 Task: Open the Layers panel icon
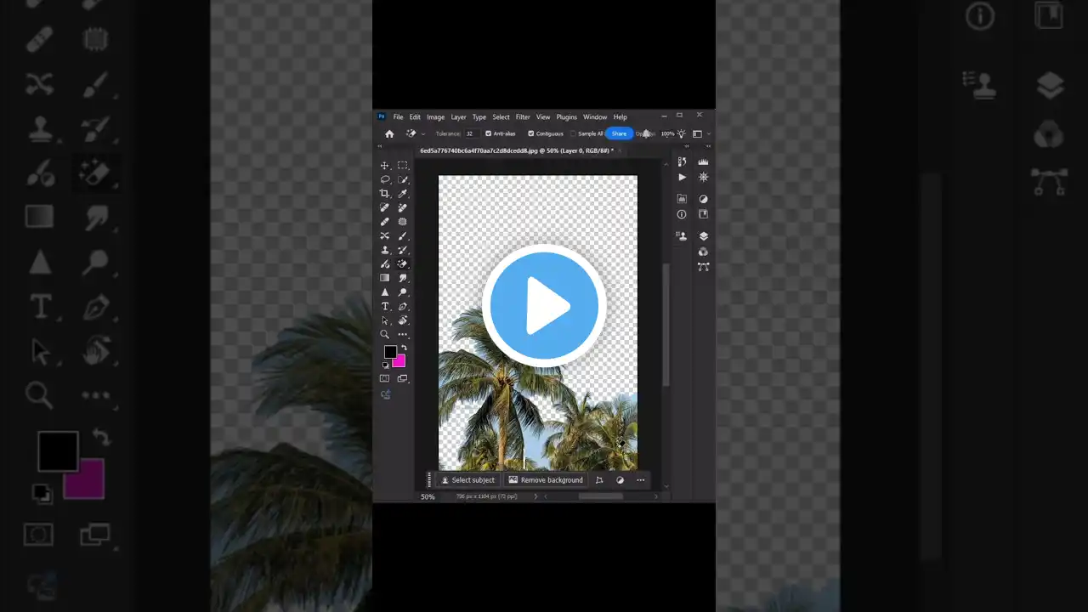point(703,236)
